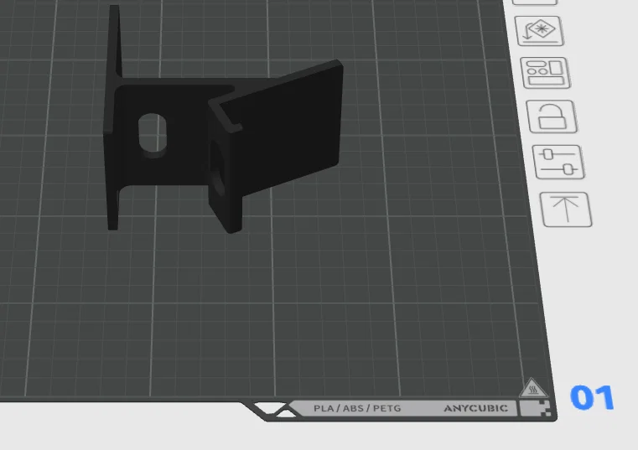
Task: Click the move plate to front icon
Action: [x=566, y=209]
